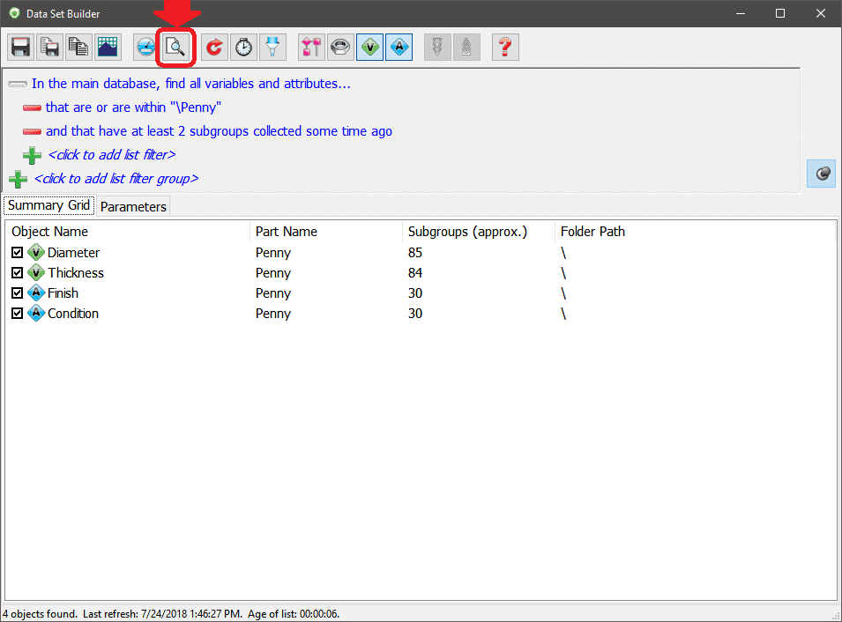Click the hex nut parts icon

pos(340,48)
